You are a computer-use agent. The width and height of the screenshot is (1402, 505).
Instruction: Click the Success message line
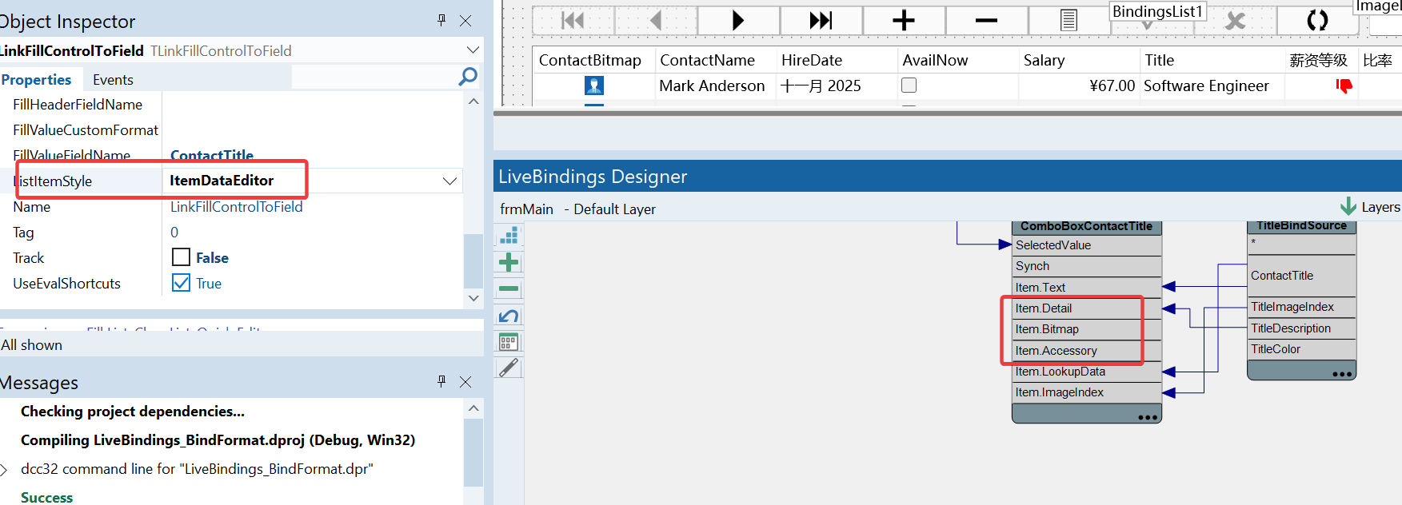pyautogui.click(x=46, y=497)
